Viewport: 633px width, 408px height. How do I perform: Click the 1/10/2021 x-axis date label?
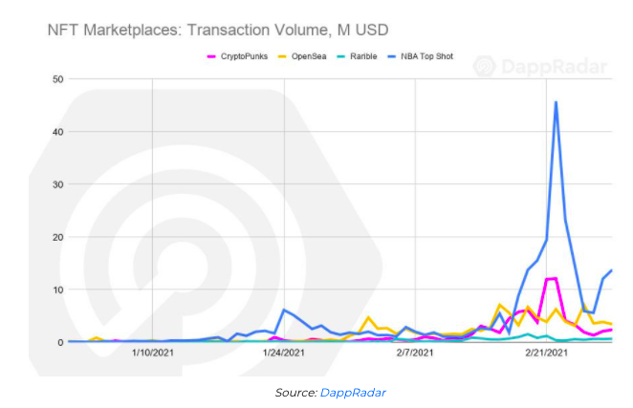tap(153, 353)
